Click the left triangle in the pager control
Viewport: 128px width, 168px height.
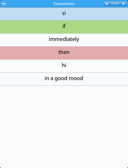(x=106, y=4)
